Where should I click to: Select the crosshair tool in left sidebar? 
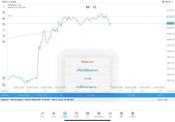tap(4, 6)
